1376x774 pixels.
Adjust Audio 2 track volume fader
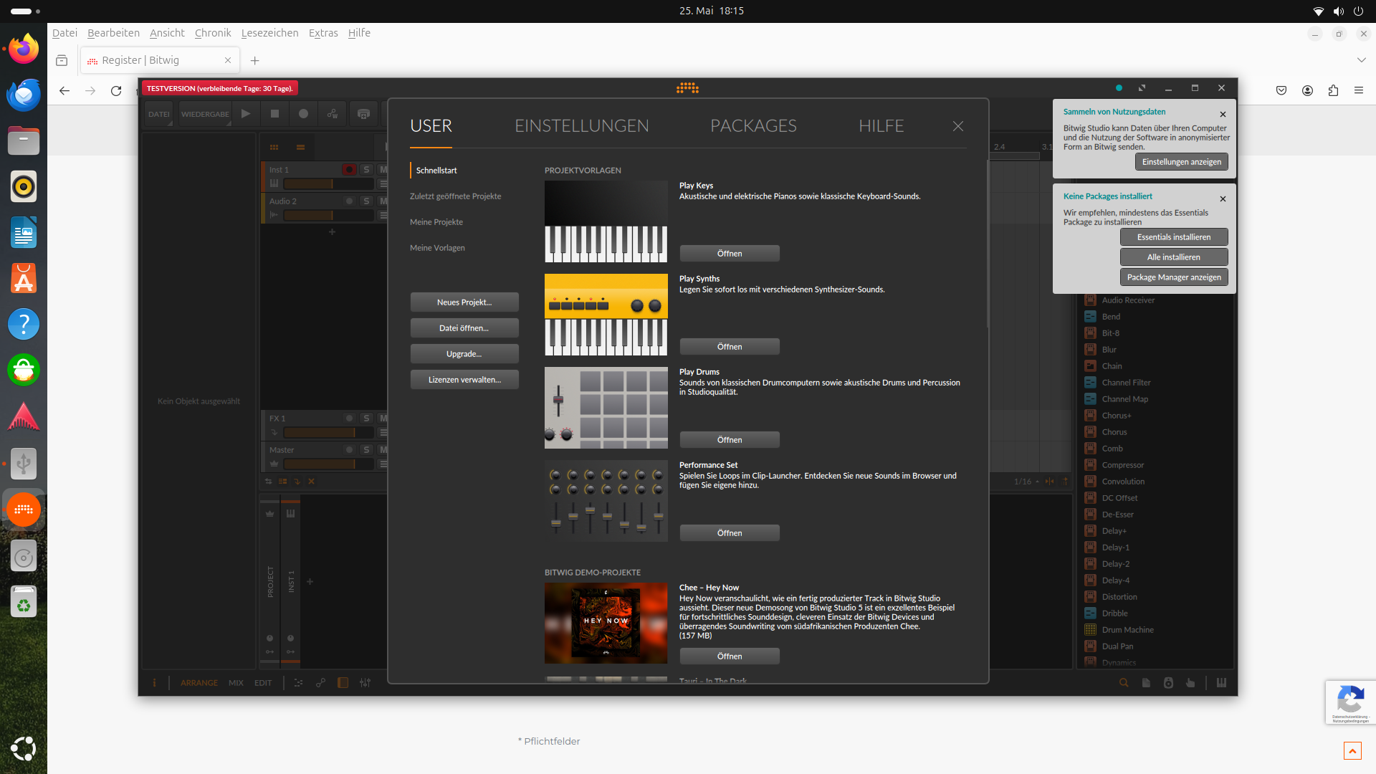pos(329,216)
